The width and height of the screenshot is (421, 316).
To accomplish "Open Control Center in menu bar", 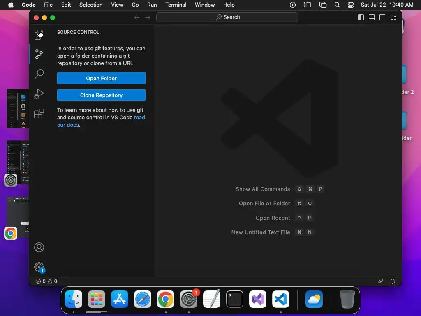I will [x=351, y=5].
